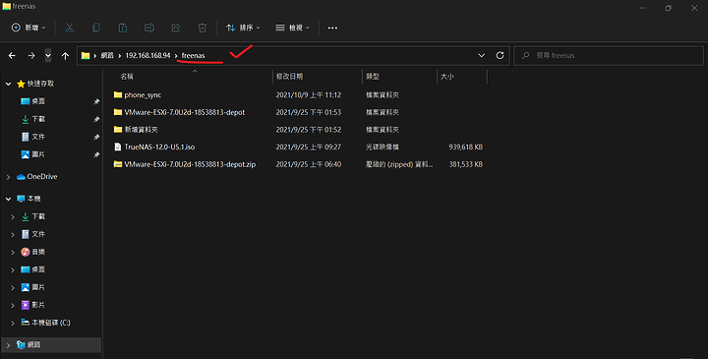The width and height of the screenshot is (708, 359).
Task: Click the 381,533 KB size cell
Action: point(465,164)
